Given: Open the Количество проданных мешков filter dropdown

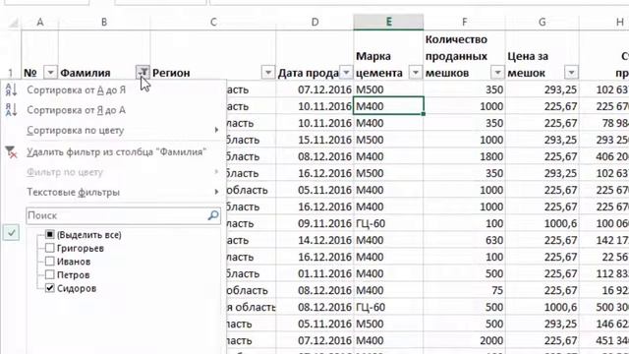Looking at the screenshot, I should 497,72.
